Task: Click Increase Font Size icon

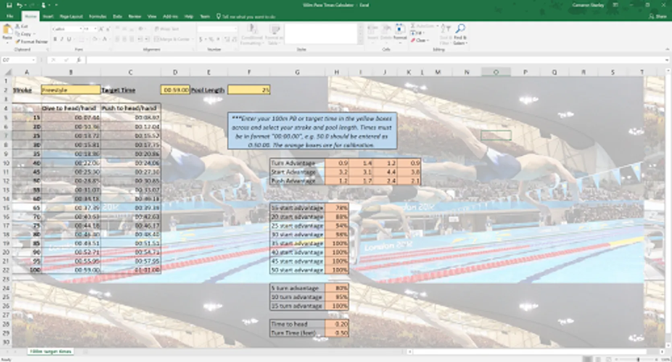Action: point(101,29)
